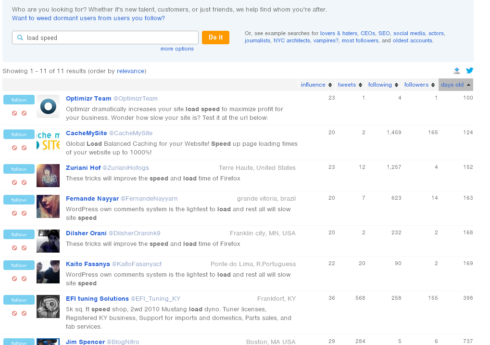Click first red block icon in Dilsher Orani row

[x=14, y=248]
